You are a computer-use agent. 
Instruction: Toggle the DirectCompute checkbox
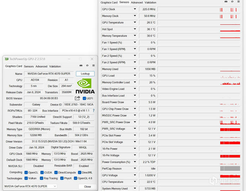point(56,172)
